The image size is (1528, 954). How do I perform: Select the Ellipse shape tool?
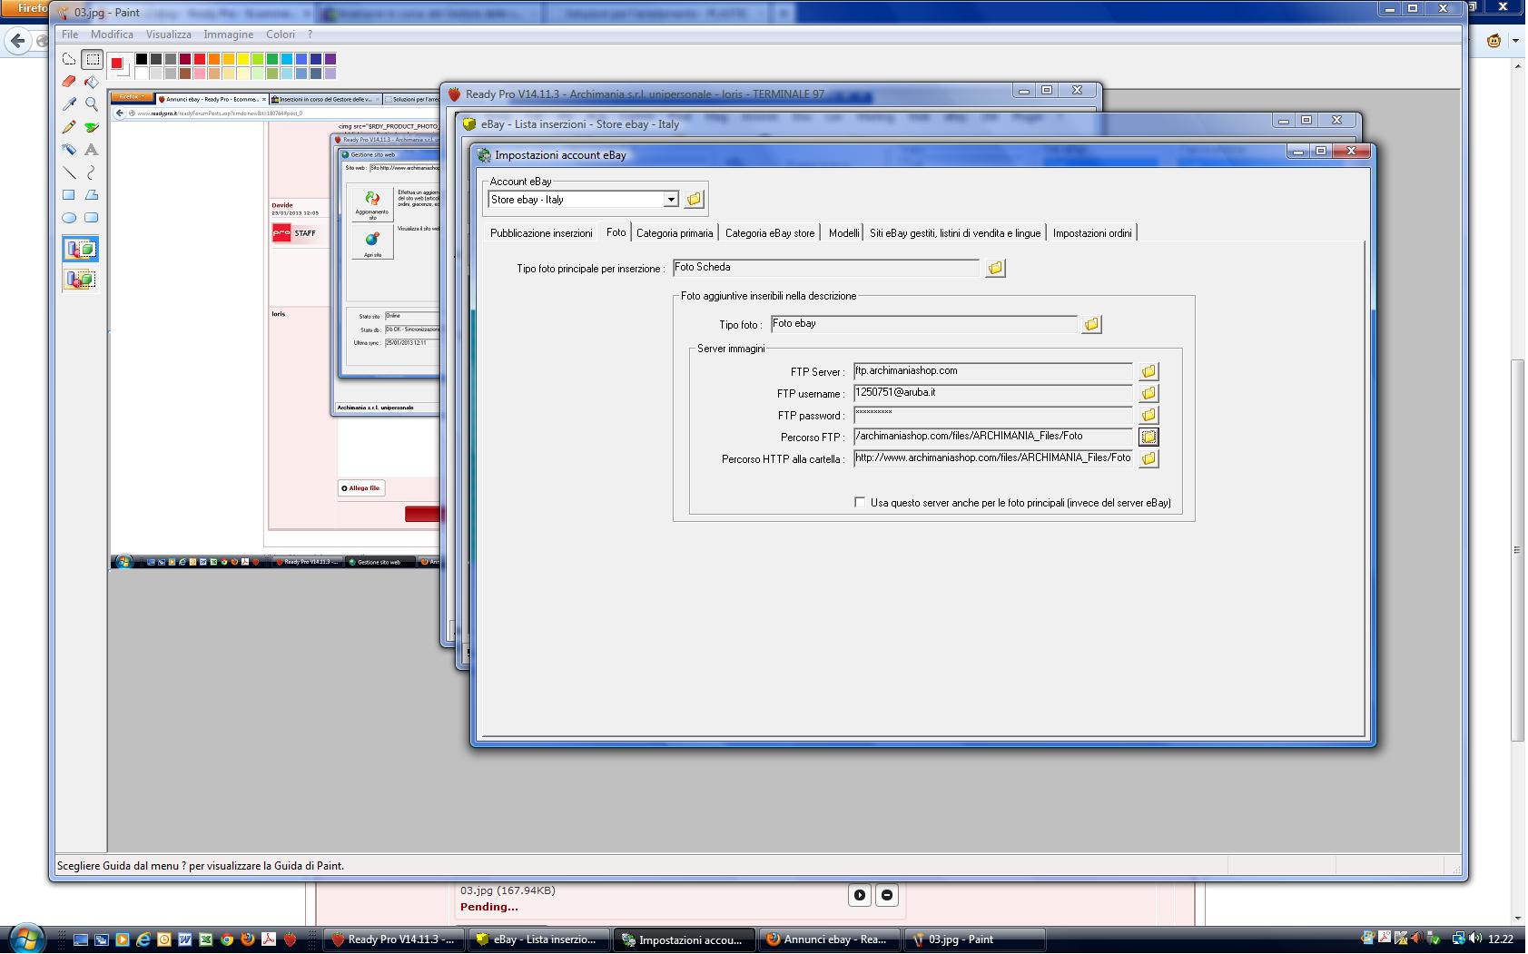pyautogui.click(x=69, y=218)
